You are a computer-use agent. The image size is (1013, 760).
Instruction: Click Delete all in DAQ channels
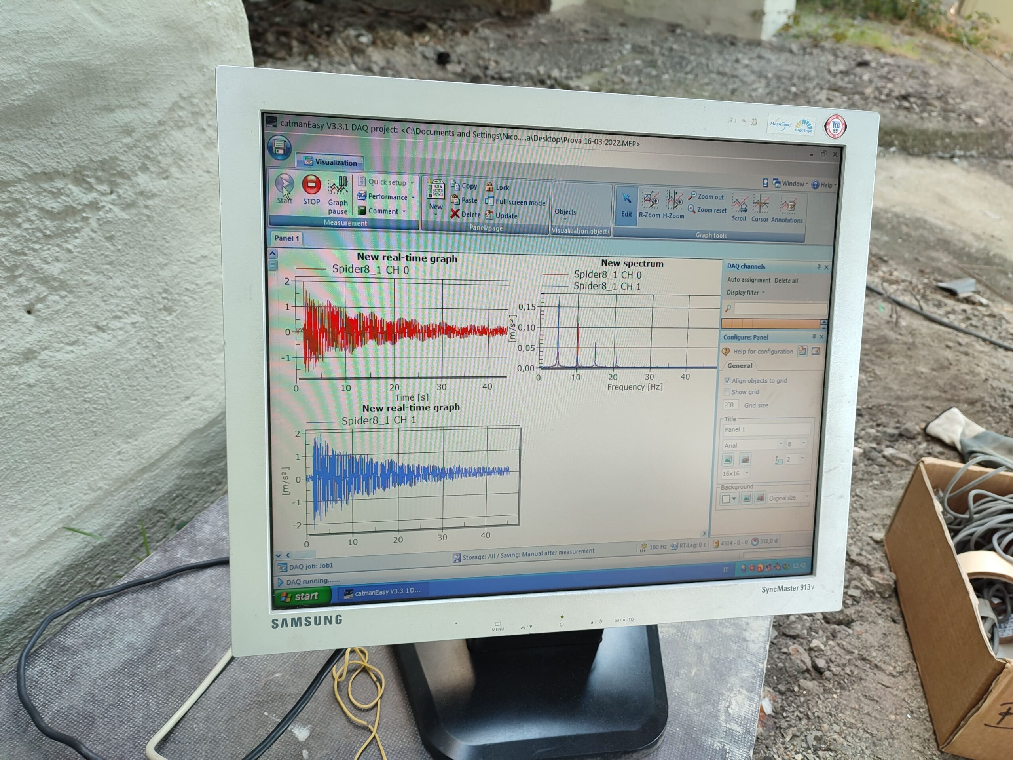[786, 280]
